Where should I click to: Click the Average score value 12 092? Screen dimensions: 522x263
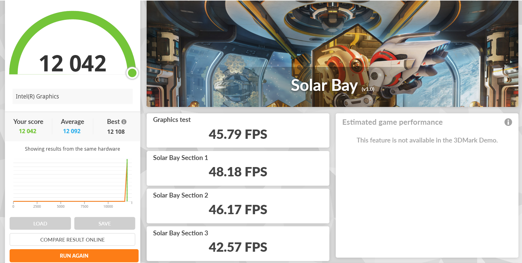(x=72, y=131)
